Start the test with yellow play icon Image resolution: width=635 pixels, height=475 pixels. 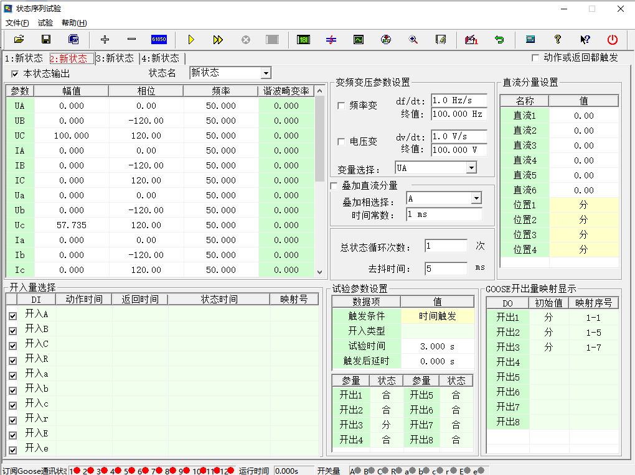pos(191,39)
